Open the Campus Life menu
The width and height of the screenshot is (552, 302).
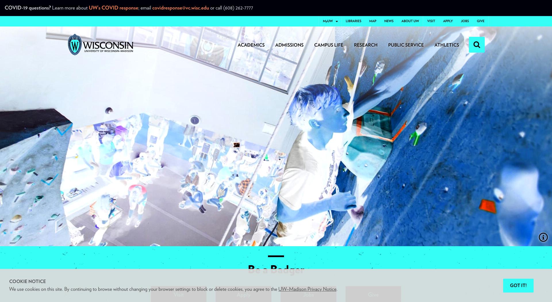(329, 45)
